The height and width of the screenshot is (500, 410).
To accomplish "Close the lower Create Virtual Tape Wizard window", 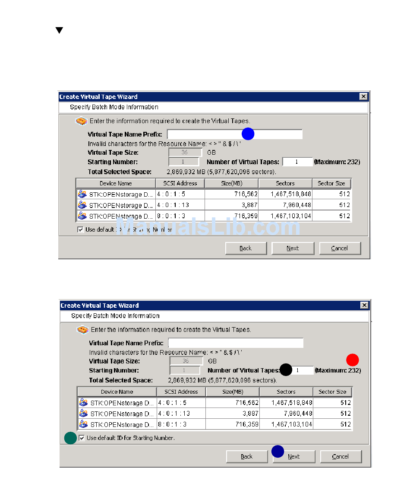I will (364, 305).
